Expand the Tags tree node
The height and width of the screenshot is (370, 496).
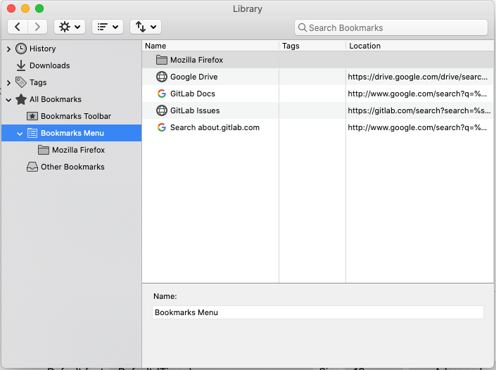point(8,83)
